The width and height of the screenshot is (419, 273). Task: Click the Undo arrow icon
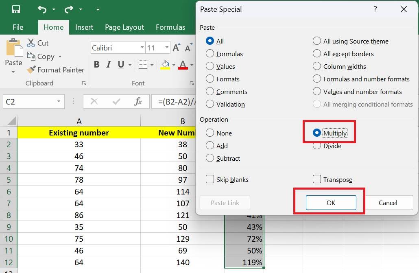pyautogui.click(x=42, y=9)
